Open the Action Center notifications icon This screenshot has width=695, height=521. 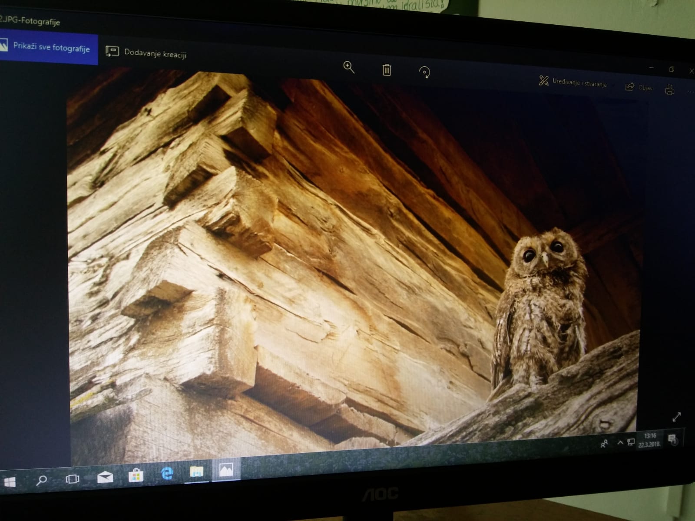pos(672,439)
